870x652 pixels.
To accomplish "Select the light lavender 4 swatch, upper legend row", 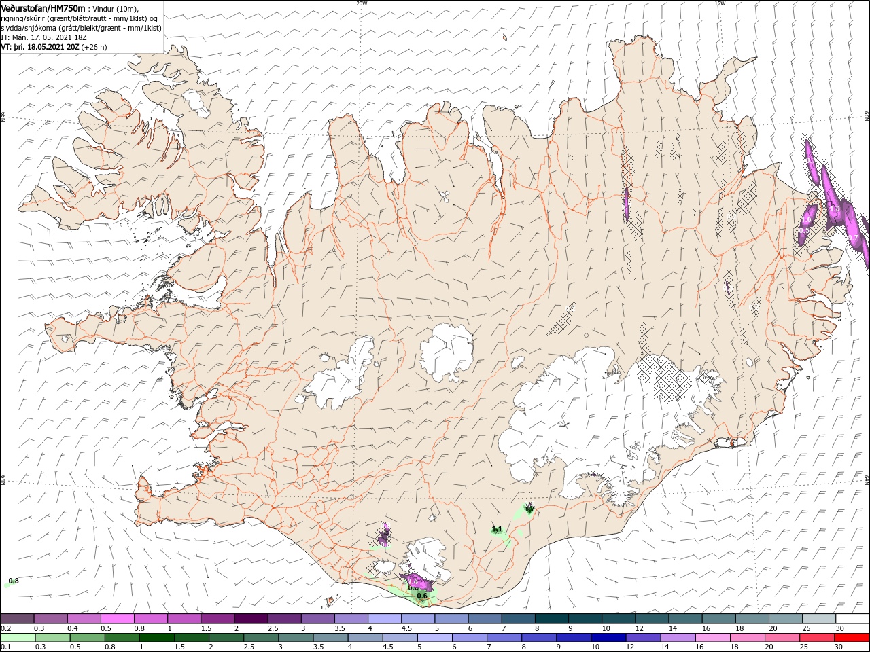I will tap(383, 618).
